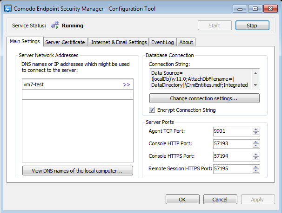Cancel the configuration dialog
This screenshot has height=213, width=282.
click(x=220, y=200)
